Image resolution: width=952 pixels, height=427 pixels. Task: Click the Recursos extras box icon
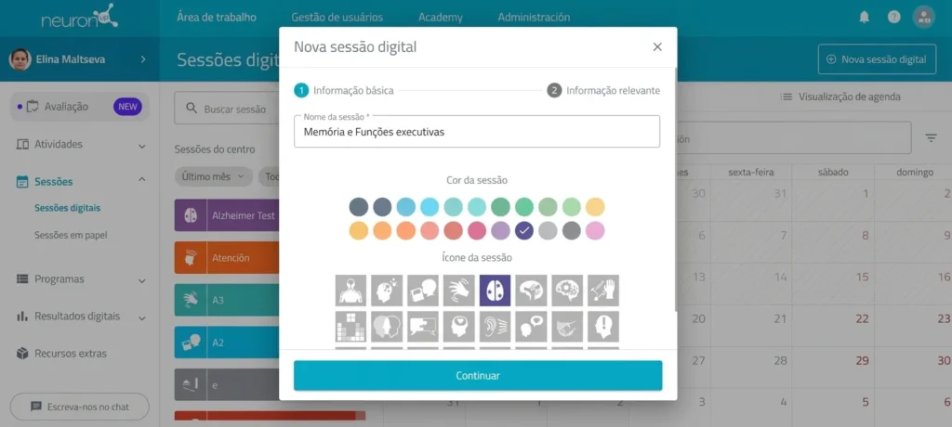click(22, 353)
